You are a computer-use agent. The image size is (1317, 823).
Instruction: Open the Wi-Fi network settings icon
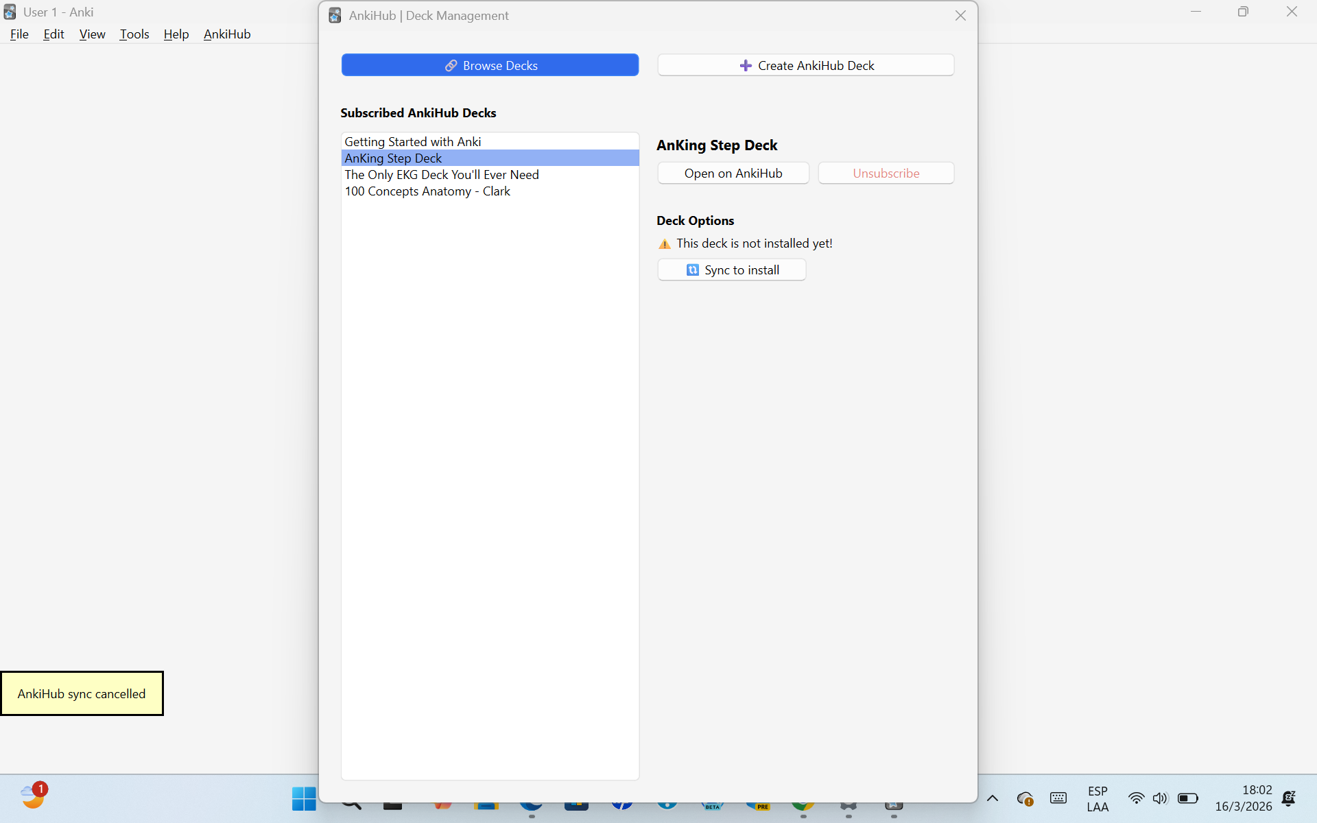pos(1136,798)
